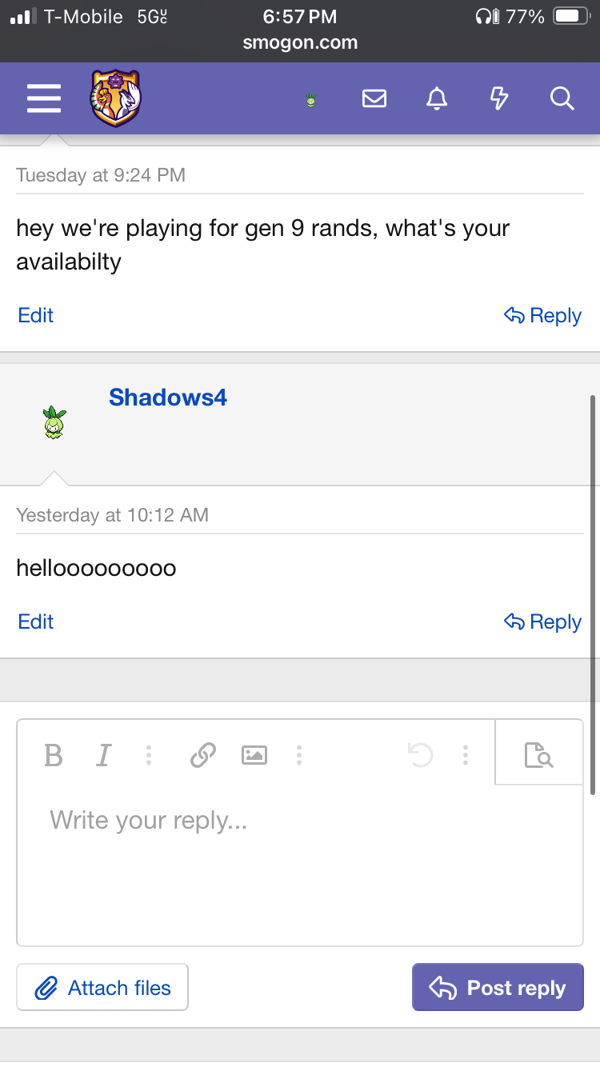Reply to the "hellooooooooo" message
This screenshot has height=1067, width=600.
(x=542, y=621)
